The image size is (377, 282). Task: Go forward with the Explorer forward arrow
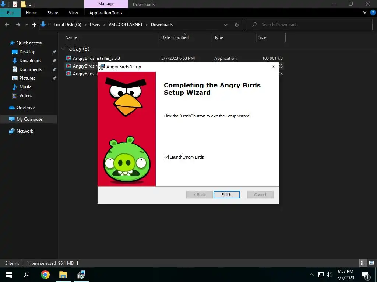point(18,25)
